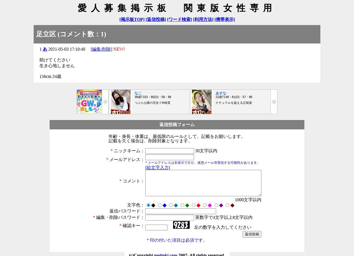Open the mottoki.com copyright link
354x256 pixels.
[x=166, y=255]
